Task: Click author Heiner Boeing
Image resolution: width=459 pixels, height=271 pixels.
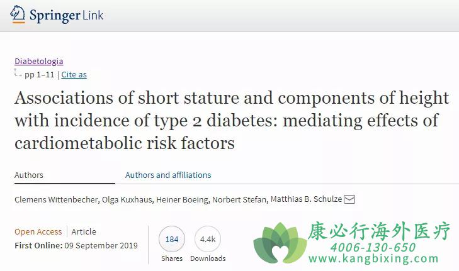Action: (x=182, y=200)
